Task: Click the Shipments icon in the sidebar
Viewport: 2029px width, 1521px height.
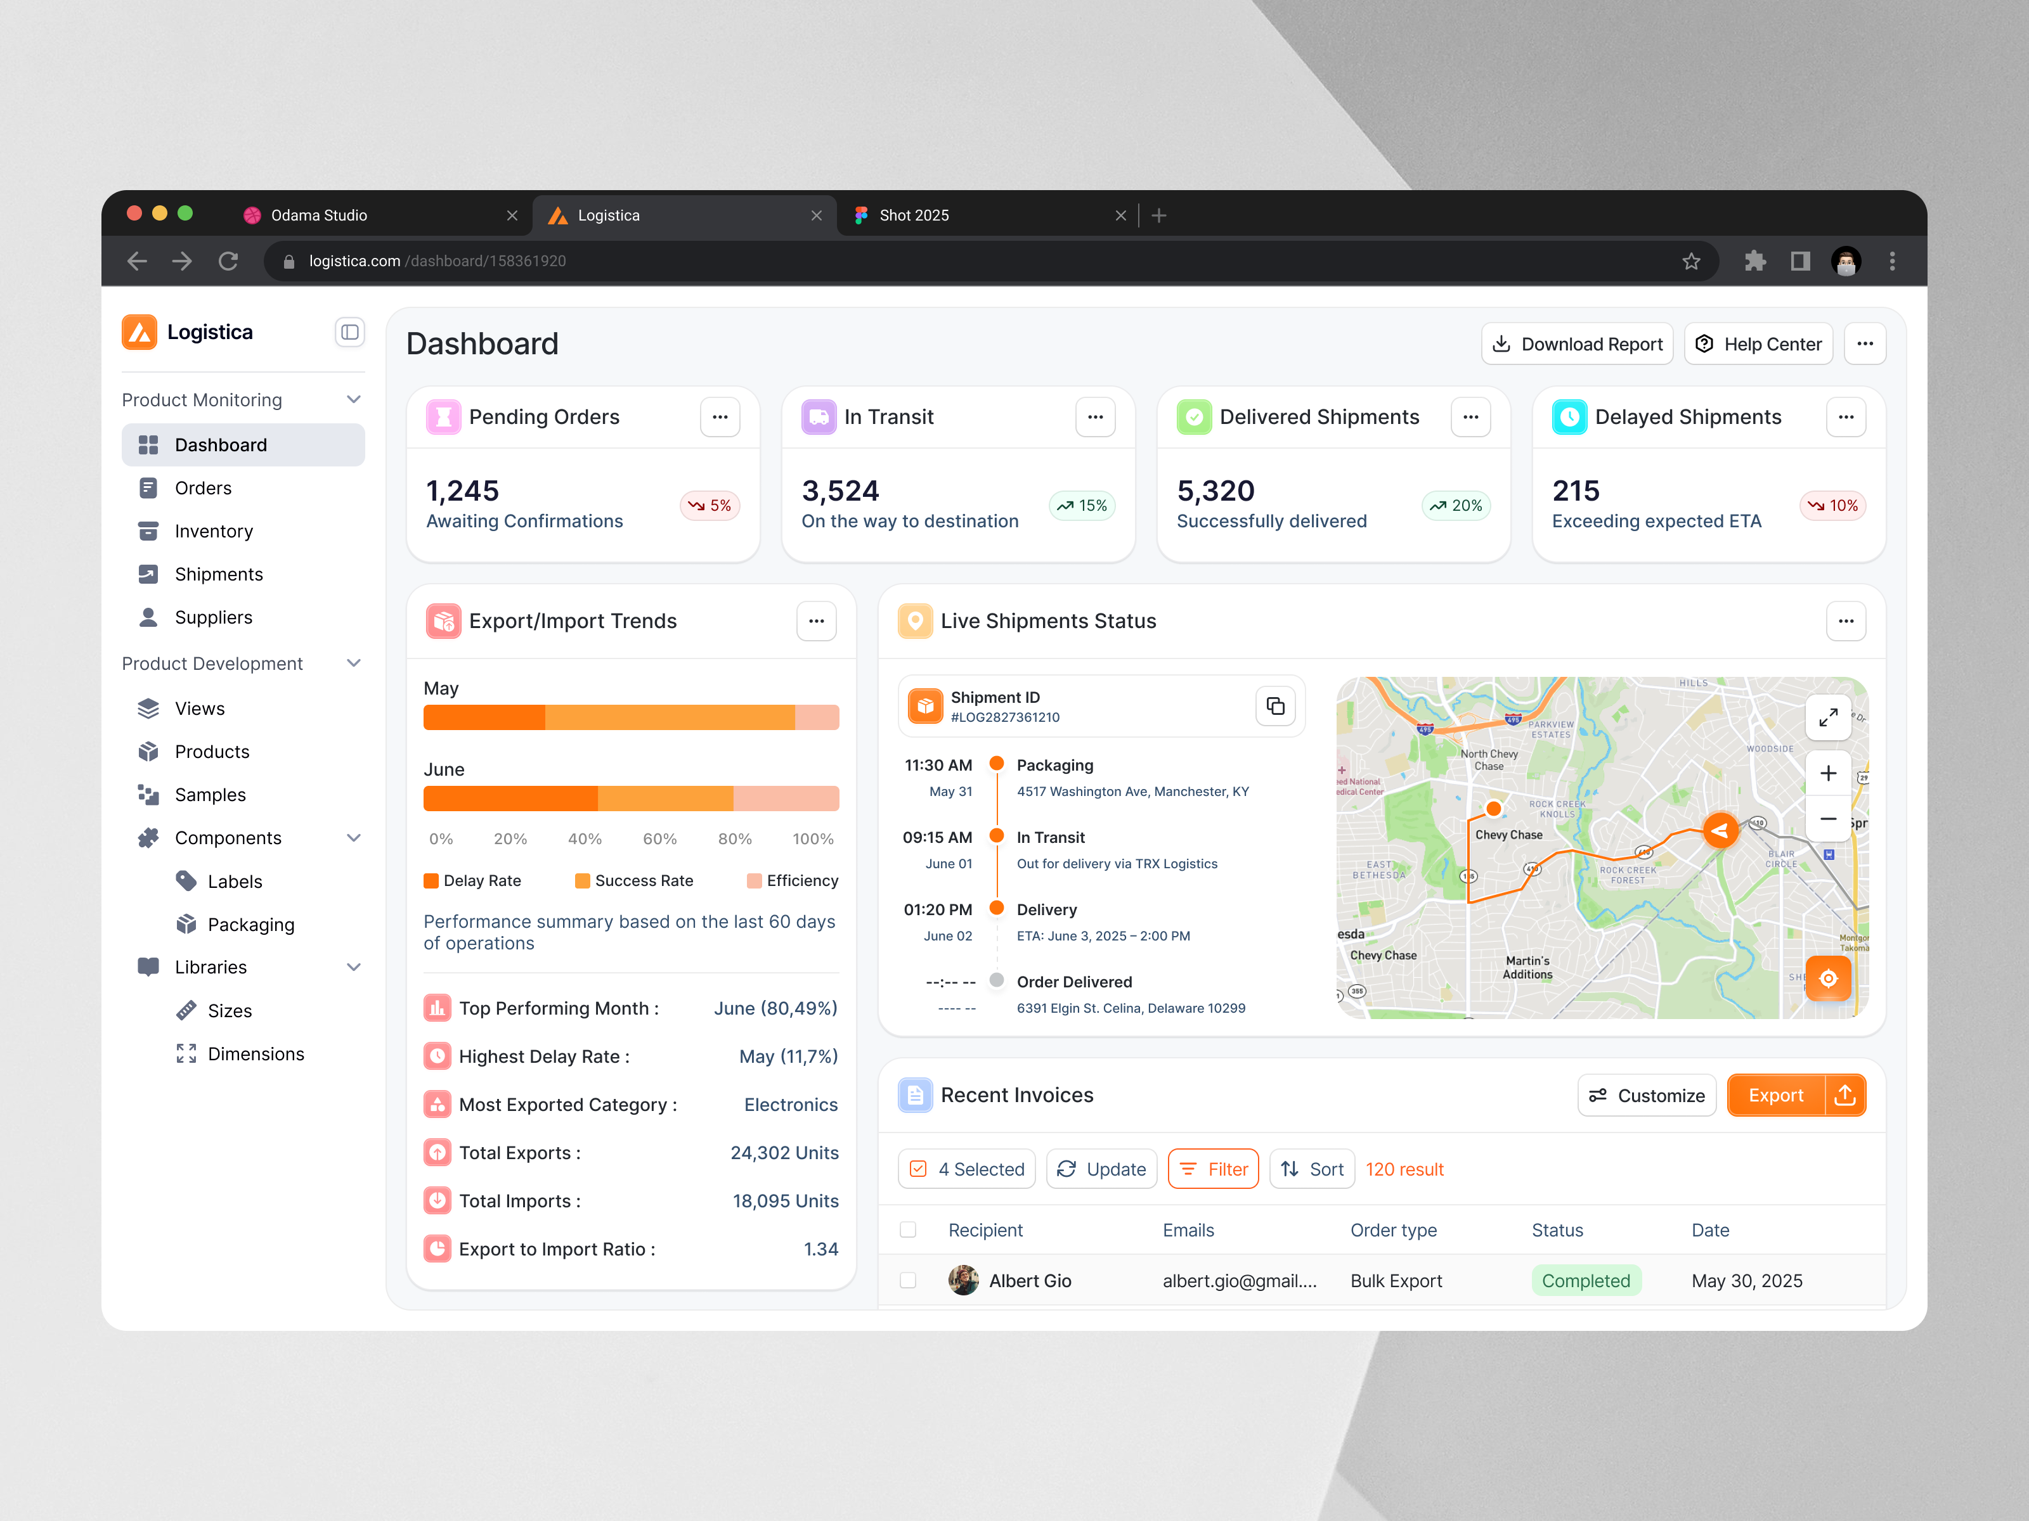Action: click(x=148, y=574)
